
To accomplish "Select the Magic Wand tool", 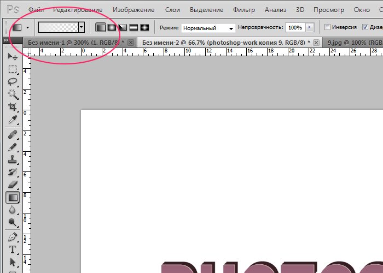I will tap(13, 94).
